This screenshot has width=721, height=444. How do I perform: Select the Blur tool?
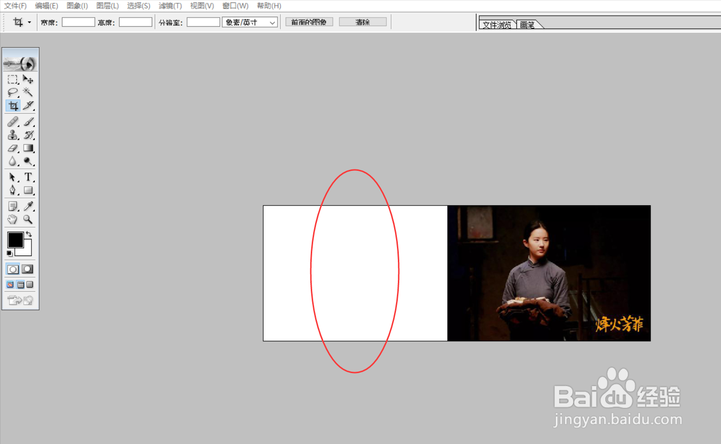[13, 161]
